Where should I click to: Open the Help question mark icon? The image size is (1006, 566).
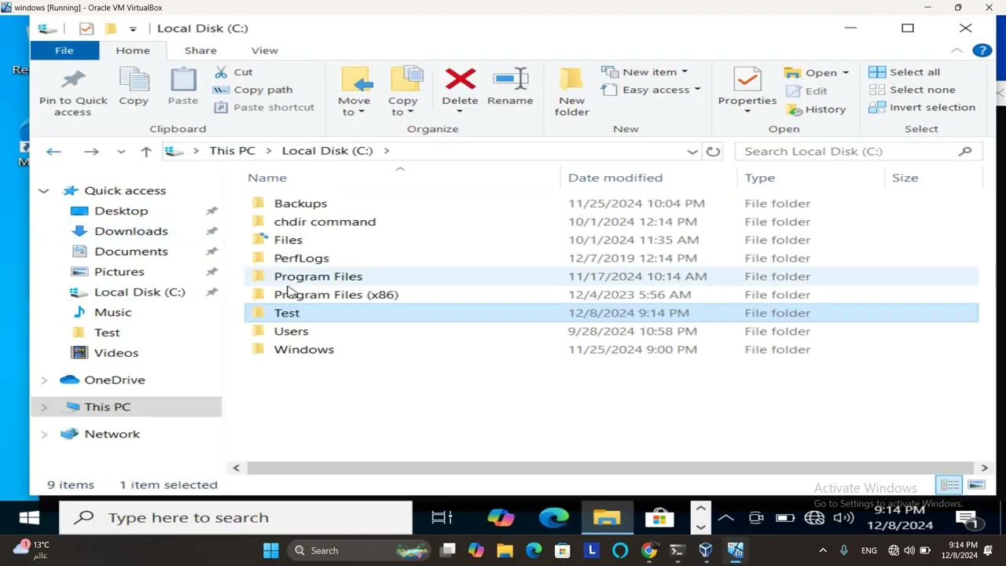tap(982, 50)
